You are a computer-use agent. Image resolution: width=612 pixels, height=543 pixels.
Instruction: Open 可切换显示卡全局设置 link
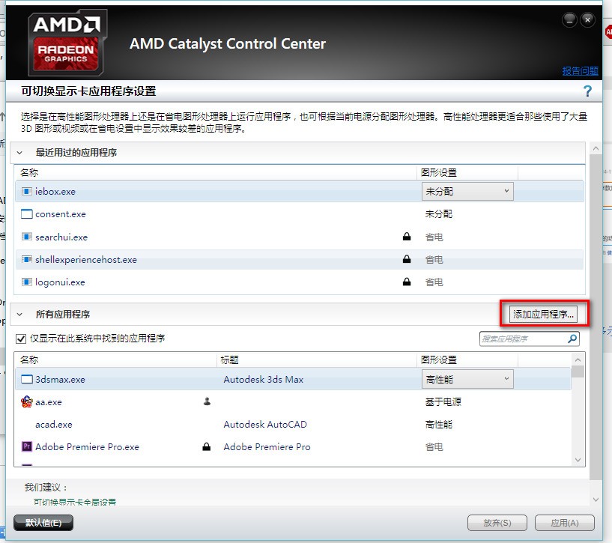click(x=75, y=502)
